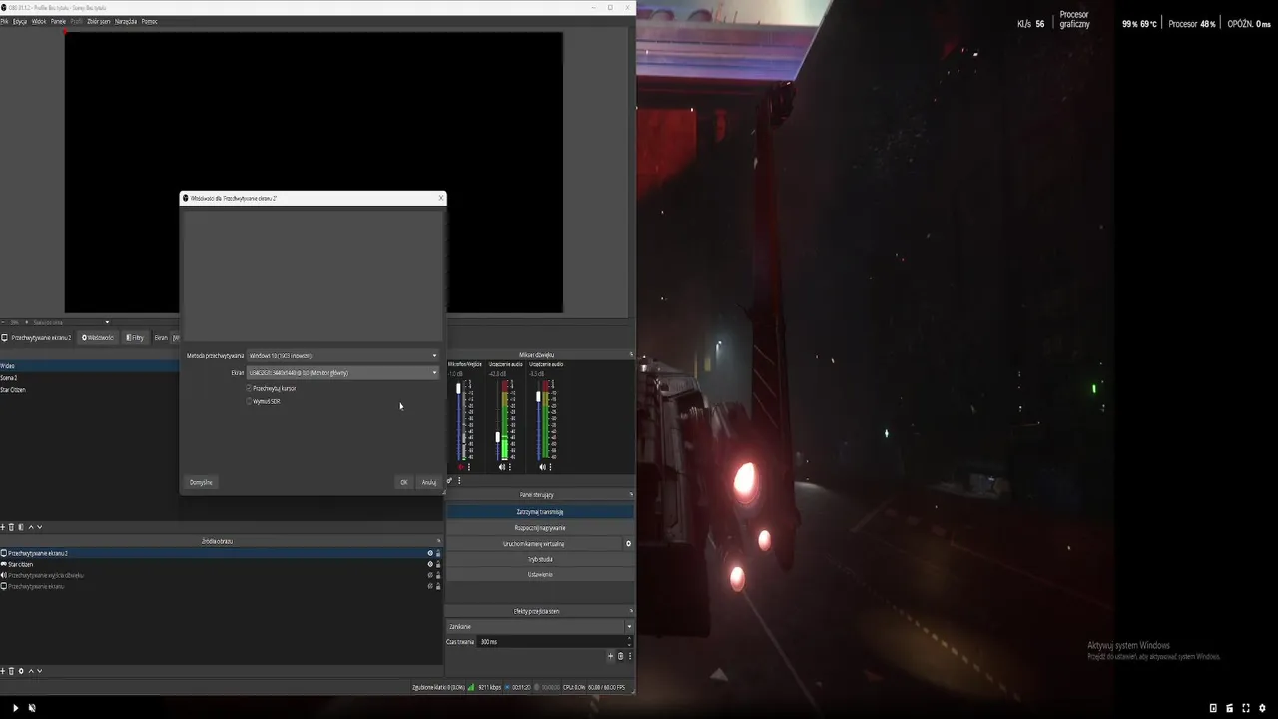Open the Filtry source toolbar button

tap(135, 337)
